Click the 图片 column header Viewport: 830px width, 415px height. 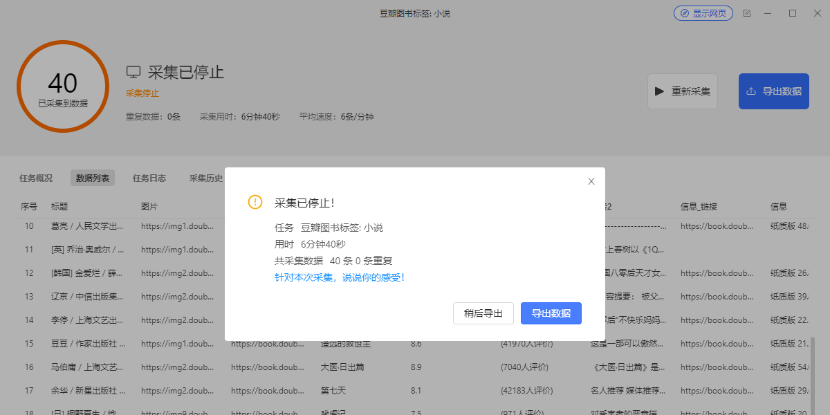pos(150,206)
